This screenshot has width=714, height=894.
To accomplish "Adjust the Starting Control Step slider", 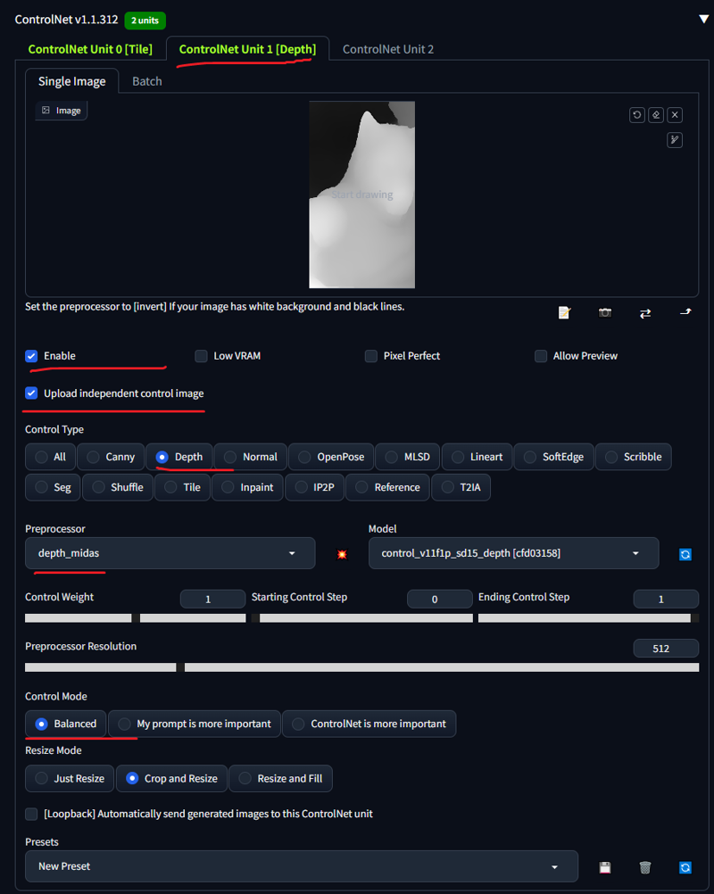I will pyautogui.click(x=362, y=618).
